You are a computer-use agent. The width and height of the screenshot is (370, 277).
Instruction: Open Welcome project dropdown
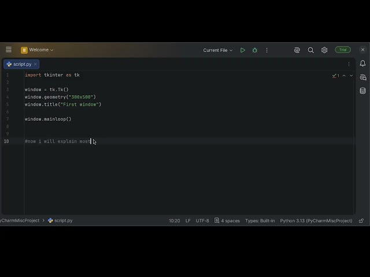(37, 50)
